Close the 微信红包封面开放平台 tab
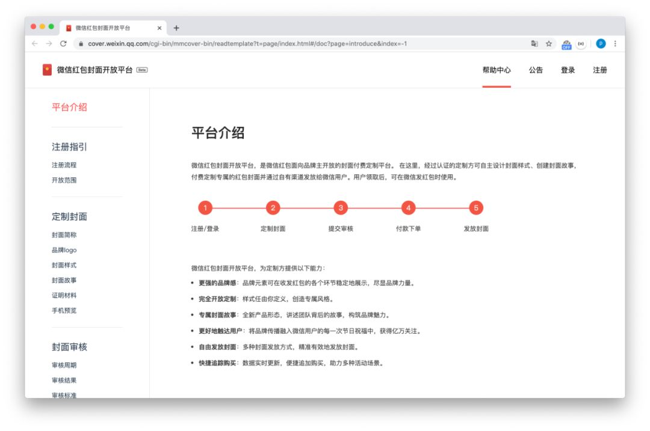The height and width of the screenshot is (431, 650). click(159, 28)
